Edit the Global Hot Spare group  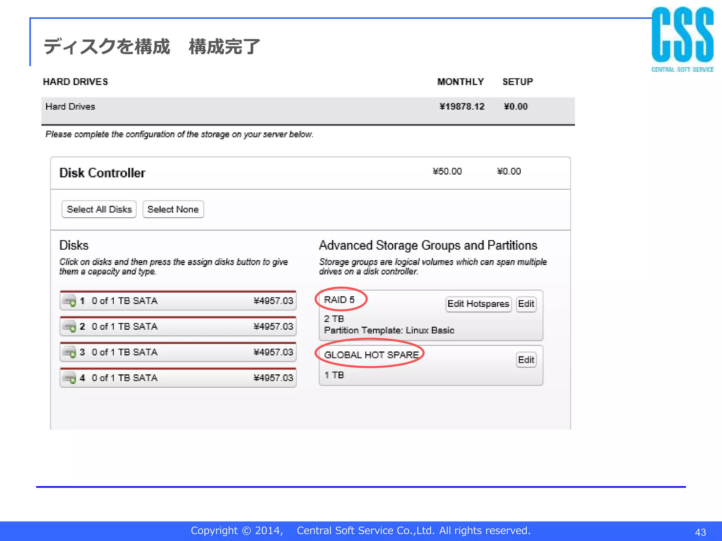click(526, 360)
